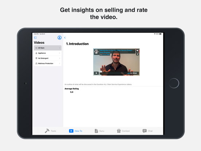Play the Introduction video
The height and width of the screenshot is (151, 201).
click(96, 73)
